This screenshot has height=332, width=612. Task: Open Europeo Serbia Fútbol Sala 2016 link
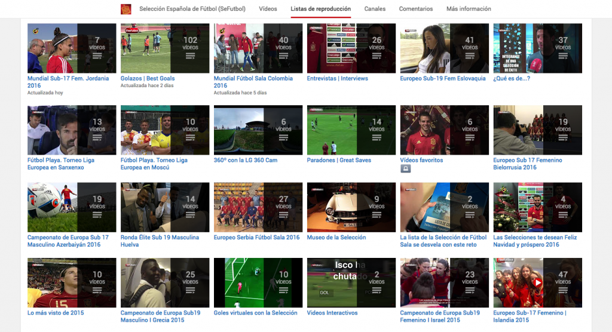(x=256, y=237)
